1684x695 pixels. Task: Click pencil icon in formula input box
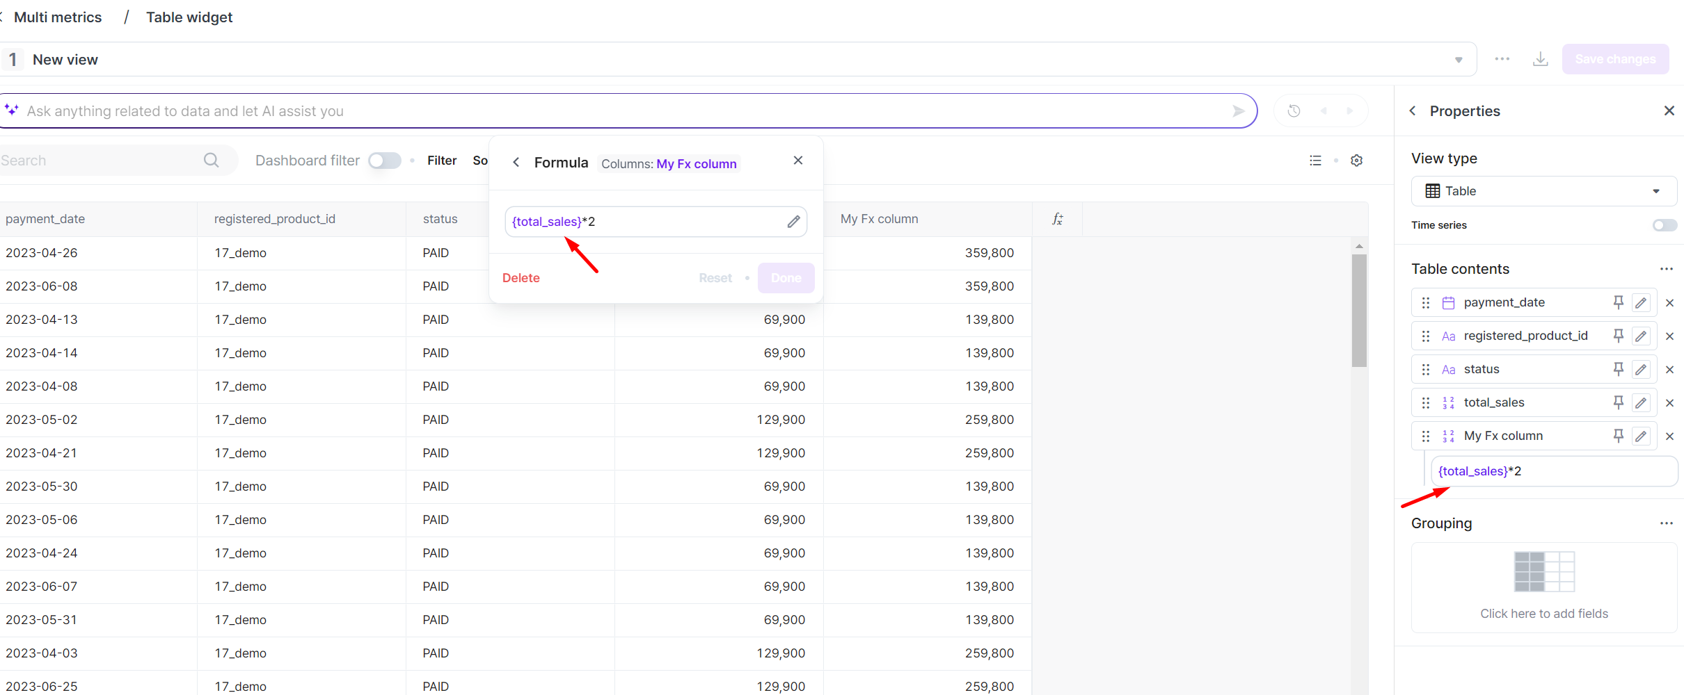click(x=793, y=222)
